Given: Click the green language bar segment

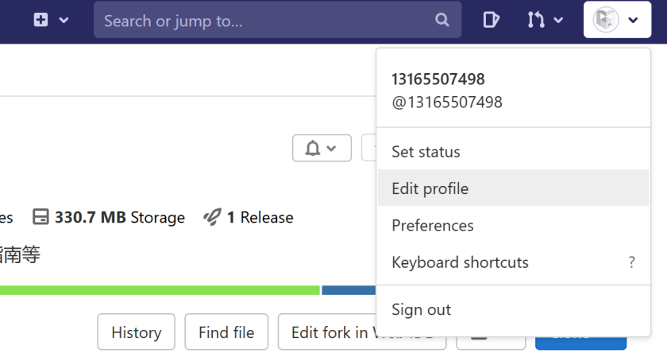Looking at the screenshot, I should (160, 290).
